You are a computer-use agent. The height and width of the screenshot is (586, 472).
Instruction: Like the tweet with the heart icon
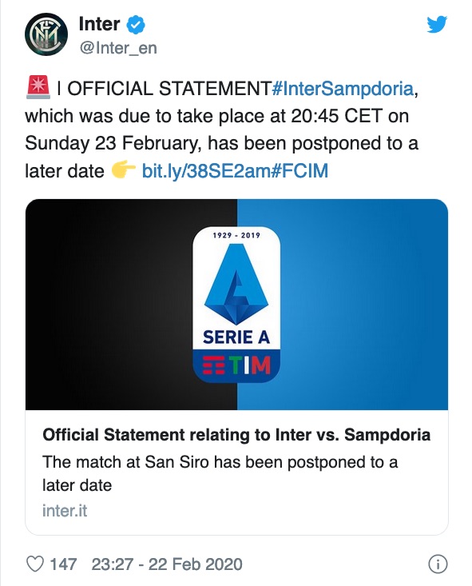point(35,564)
